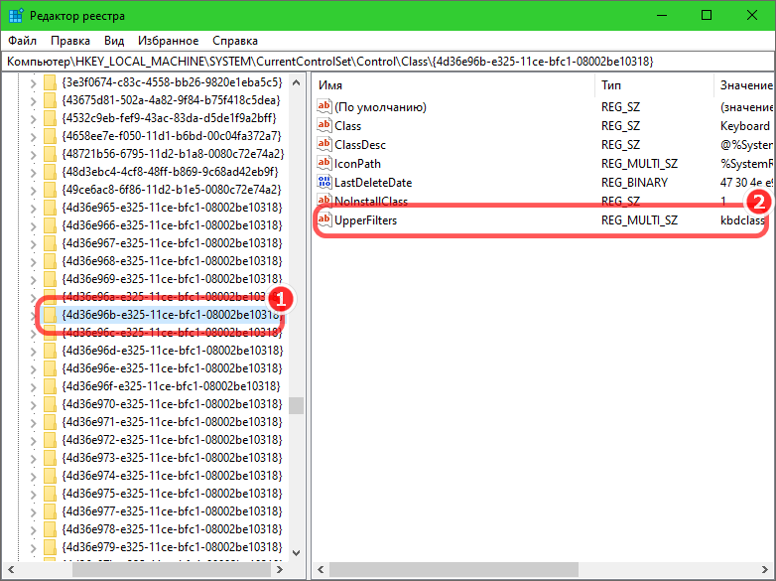Click the IconPath value icon

[324, 163]
